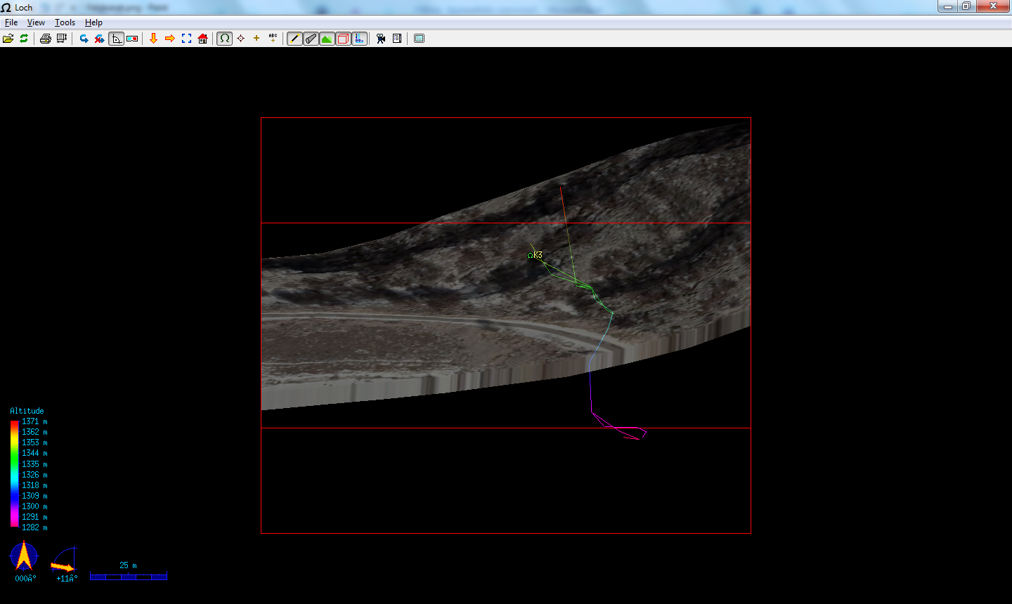The height and width of the screenshot is (604, 1012).
Task: Click the altitude color gradient bar
Action: tap(14, 473)
